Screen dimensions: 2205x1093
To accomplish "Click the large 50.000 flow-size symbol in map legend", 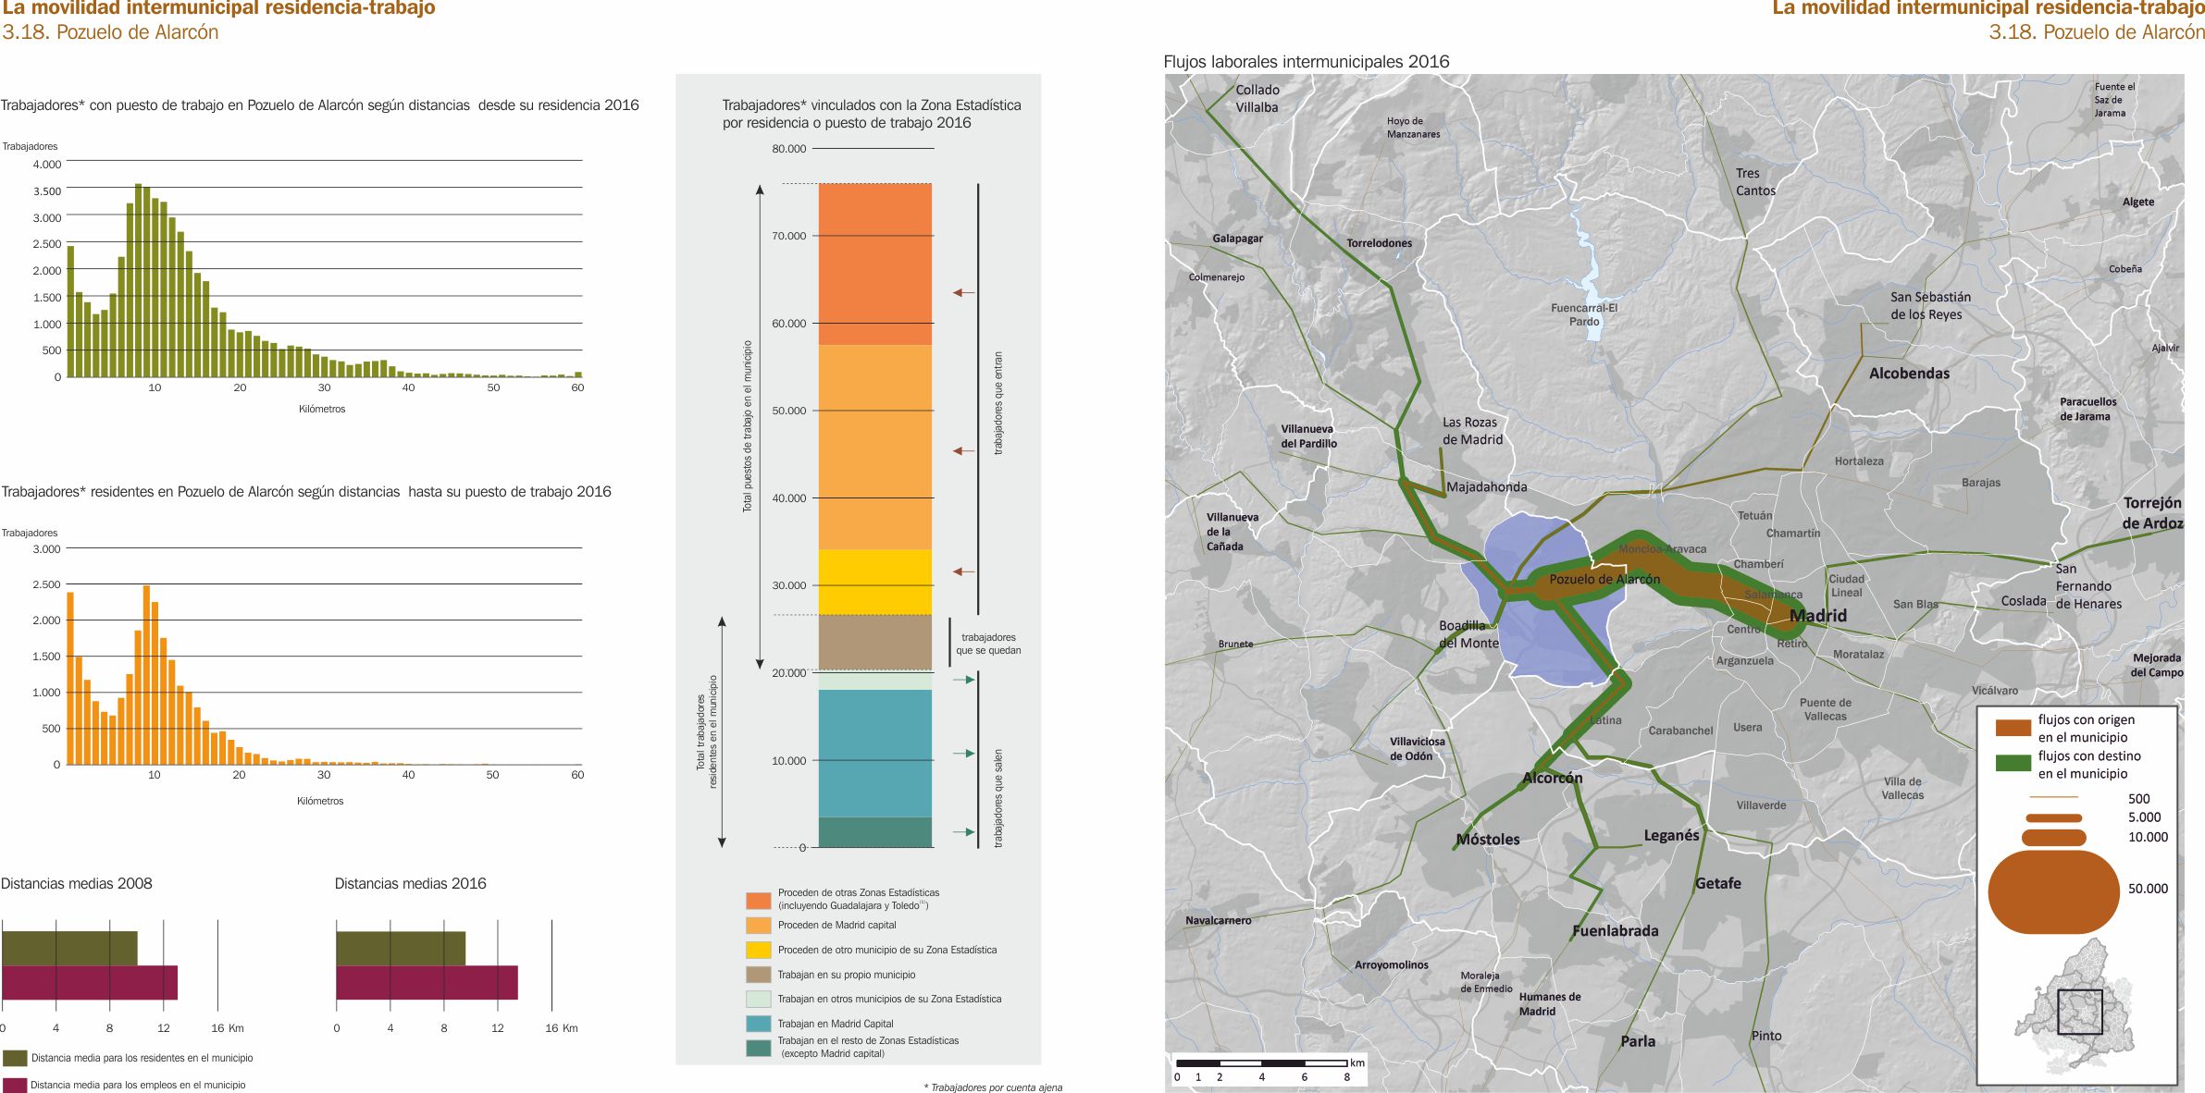I will tap(2053, 891).
